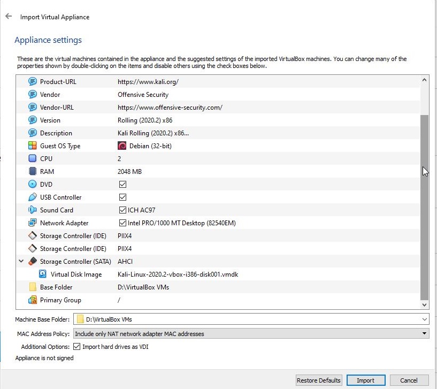437x389 pixels.
Task: Click the Guest OS Type colored squares icon
Action: (x=32, y=146)
